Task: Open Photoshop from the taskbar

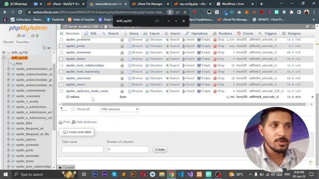Action: (95, 174)
